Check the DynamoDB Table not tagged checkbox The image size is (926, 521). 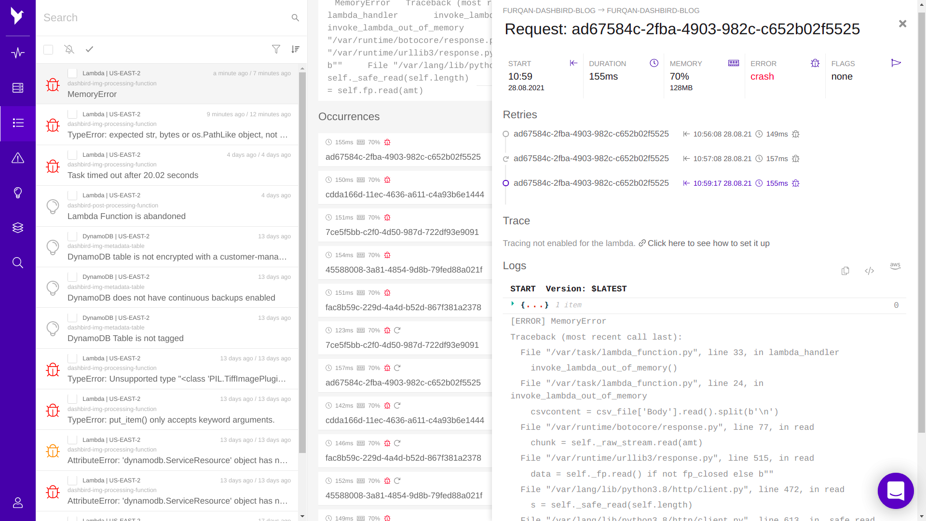tap(72, 318)
